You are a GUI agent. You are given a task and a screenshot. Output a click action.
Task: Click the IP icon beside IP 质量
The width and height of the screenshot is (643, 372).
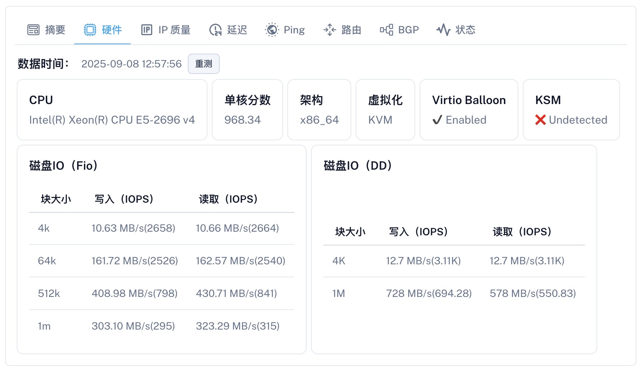tap(146, 30)
